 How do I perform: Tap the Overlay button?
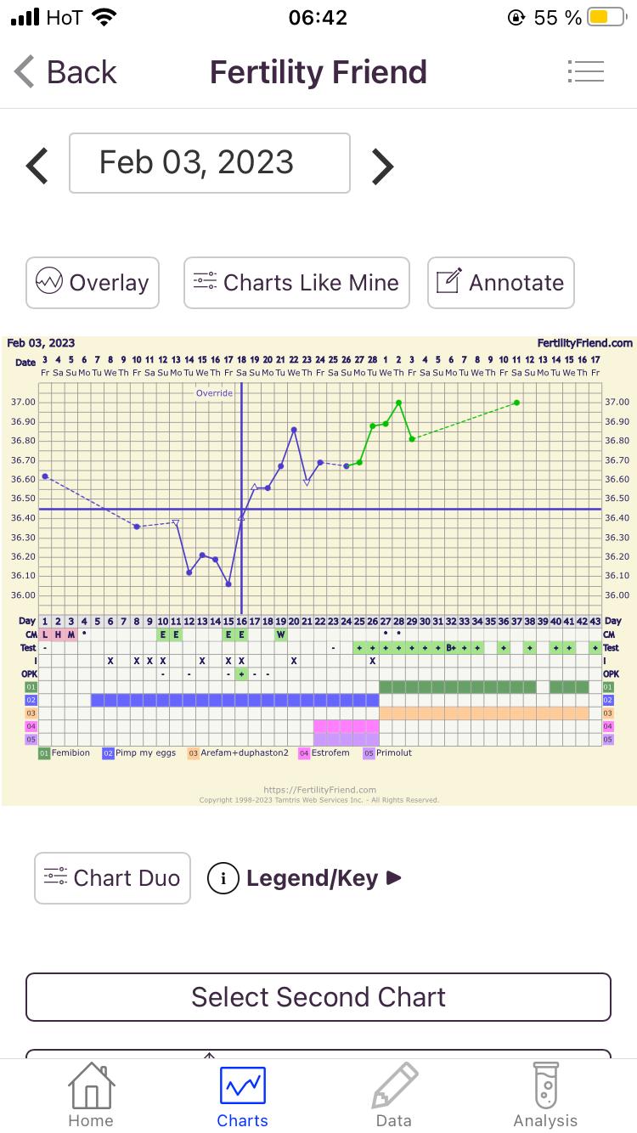point(93,283)
